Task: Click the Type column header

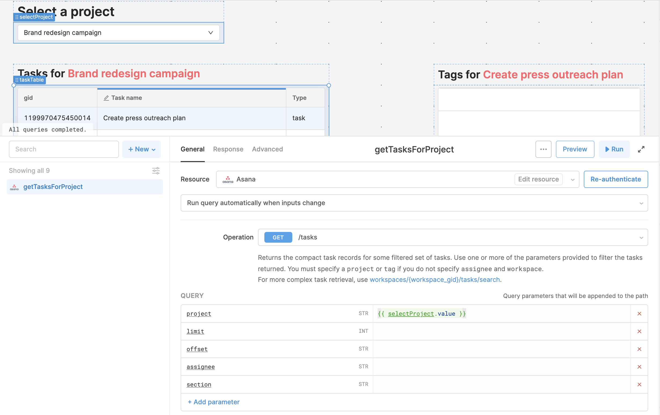Action: (x=305, y=98)
